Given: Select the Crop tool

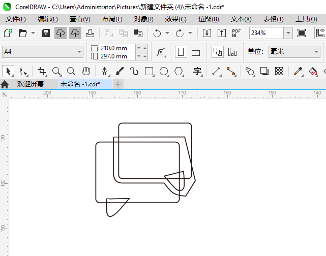Looking at the screenshot, I should tap(42, 71).
